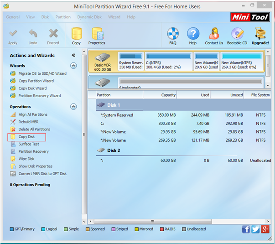Collapse the Operations section chevron
The width and height of the screenshot is (275, 244).
coord(73,106)
